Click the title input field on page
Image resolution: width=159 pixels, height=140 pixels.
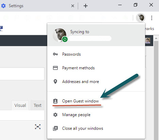pos(22,74)
